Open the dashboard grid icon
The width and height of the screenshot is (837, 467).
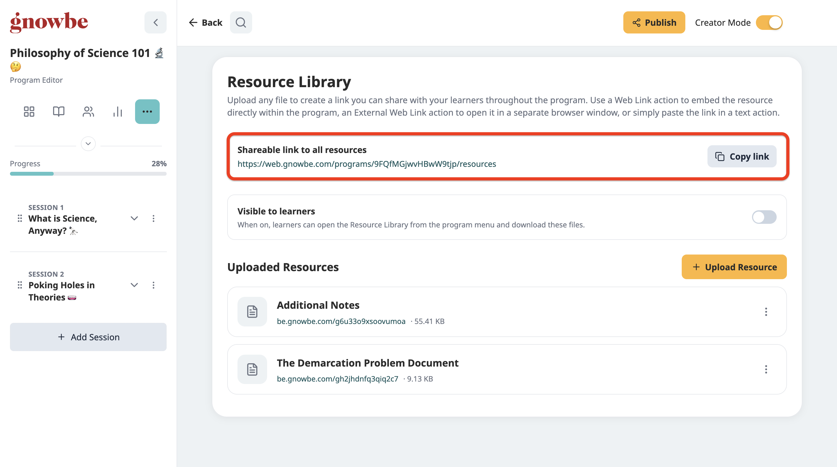pos(29,112)
